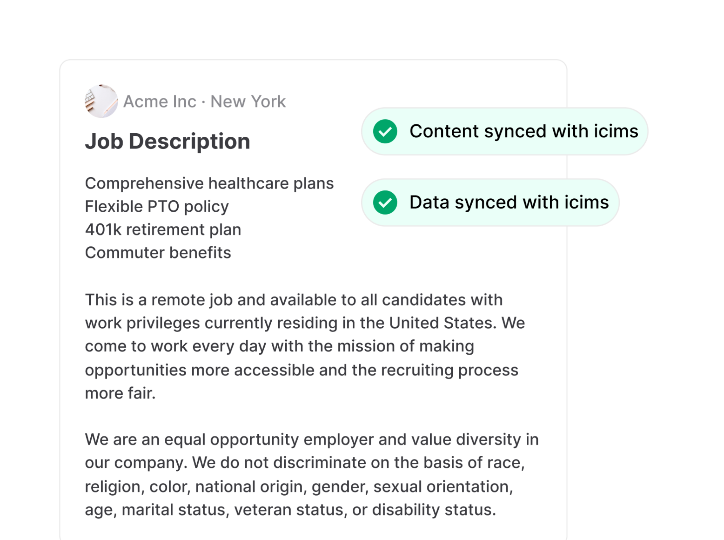The width and height of the screenshot is (724, 540).
Task: Click the text 'Content synced with icims'
Action: point(523,131)
